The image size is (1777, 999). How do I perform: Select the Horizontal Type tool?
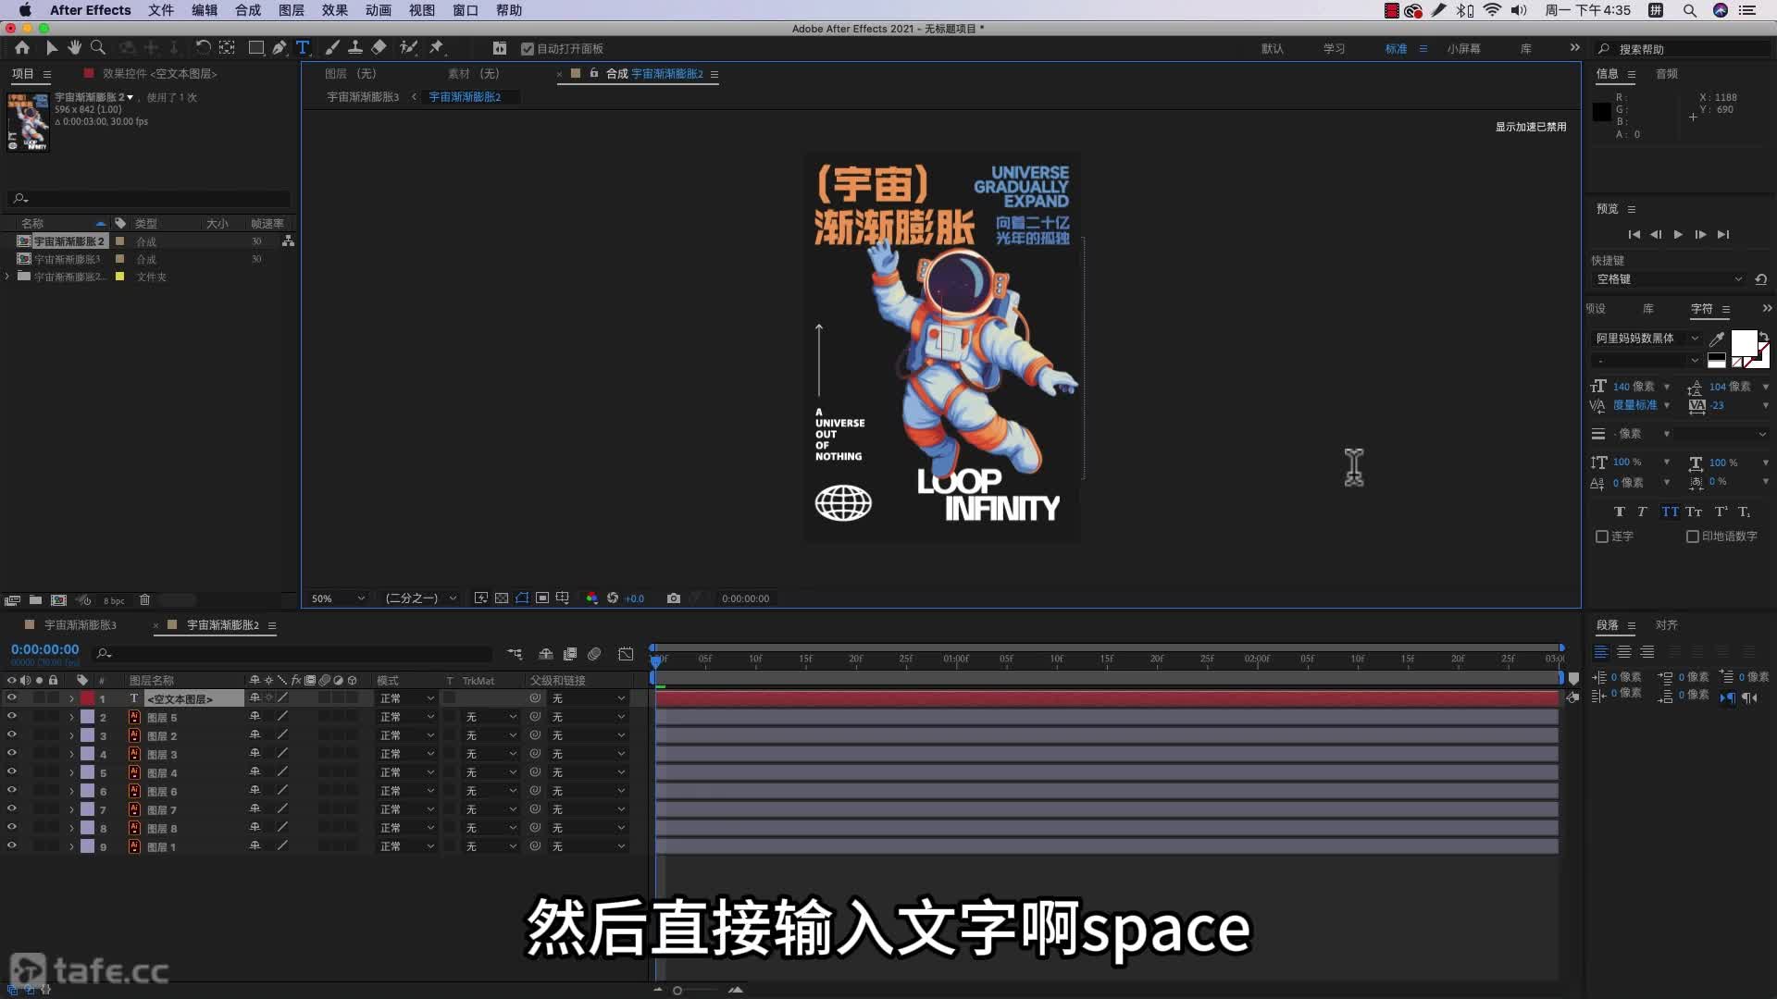click(x=303, y=48)
